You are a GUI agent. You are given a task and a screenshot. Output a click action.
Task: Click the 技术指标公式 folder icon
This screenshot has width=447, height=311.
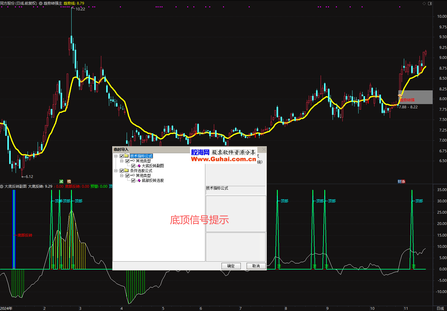pyautogui.click(x=126, y=156)
